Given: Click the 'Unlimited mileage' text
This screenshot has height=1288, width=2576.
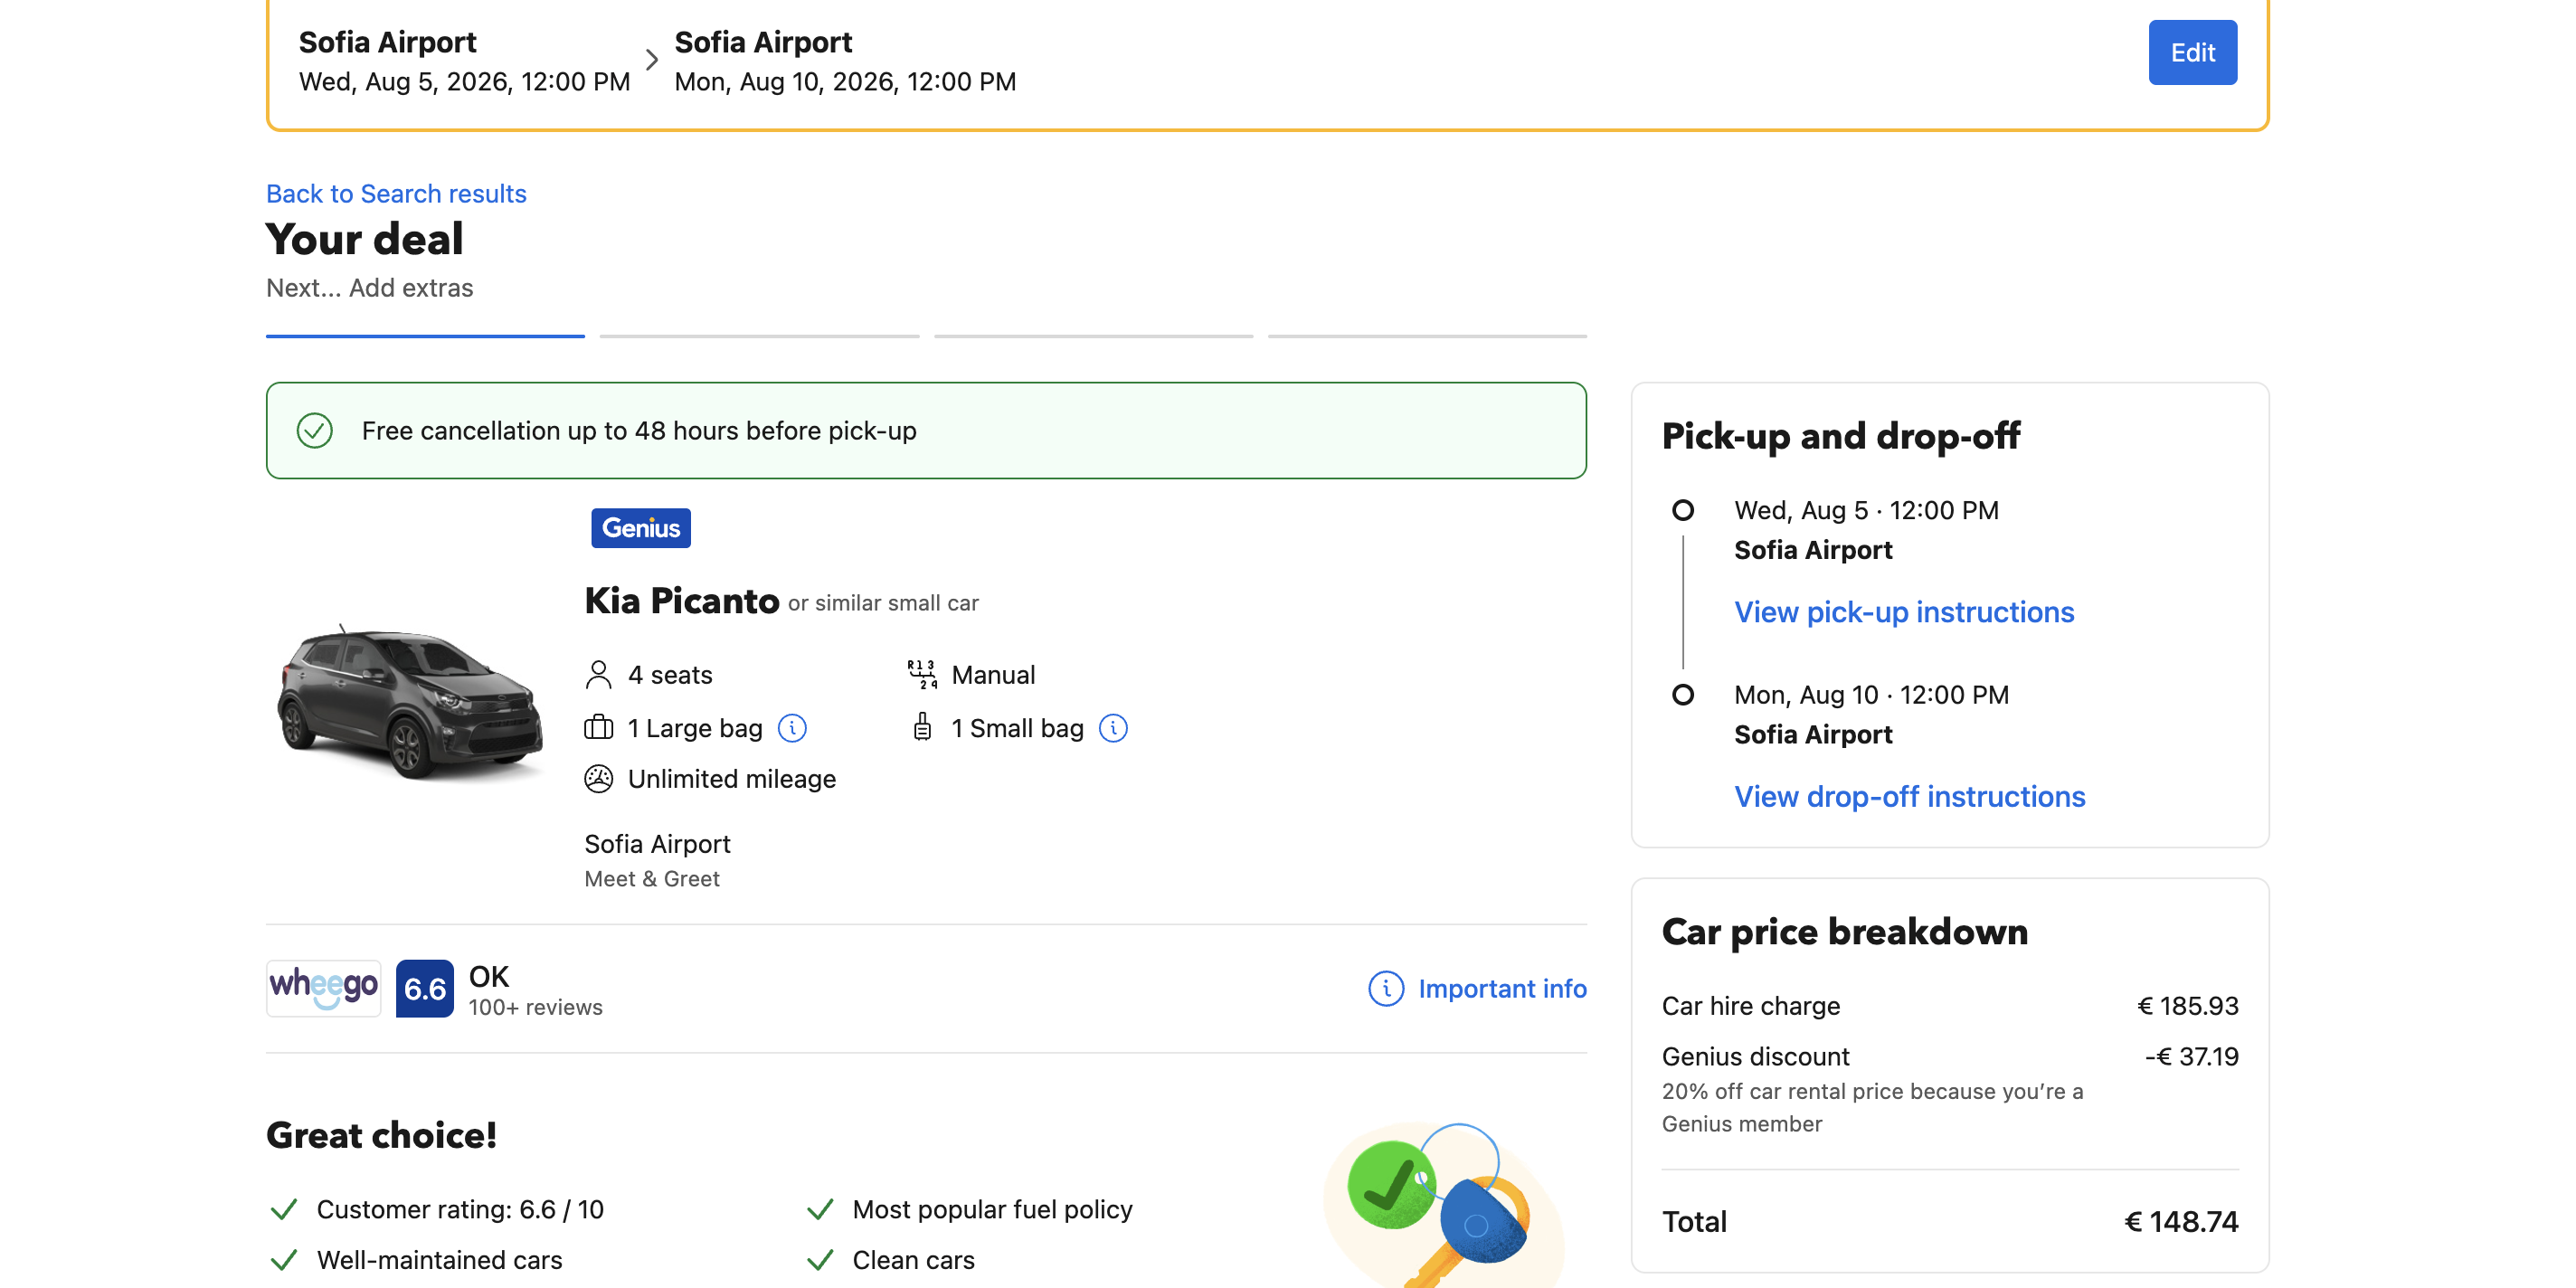Looking at the screenshot, I should pyautogui.click(x=732, y=779).
